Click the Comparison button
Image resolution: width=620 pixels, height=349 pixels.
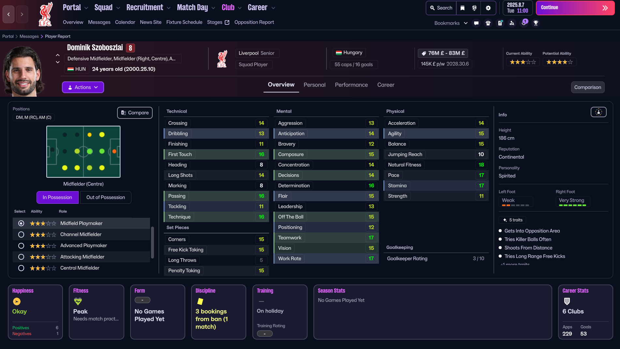click(x=587, y=87)
